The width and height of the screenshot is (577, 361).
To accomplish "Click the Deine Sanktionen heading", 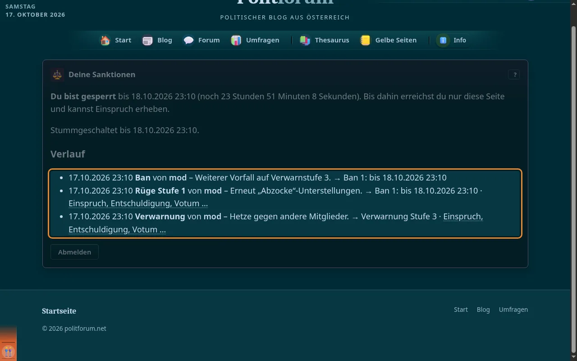I will [x=102, y=74].
